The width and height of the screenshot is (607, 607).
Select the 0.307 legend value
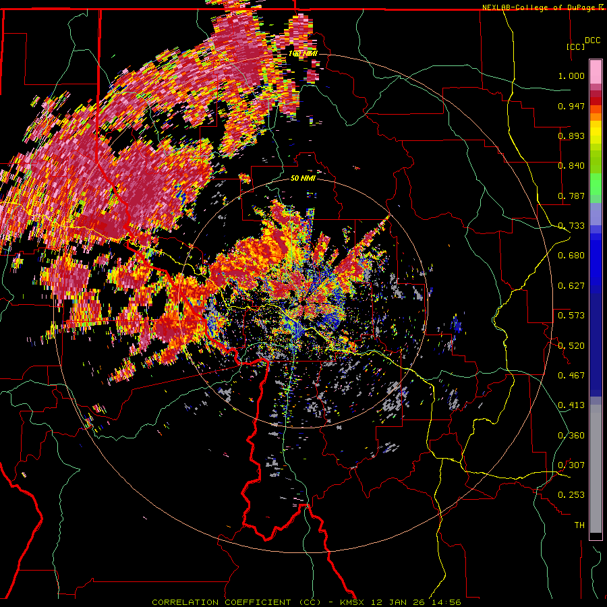tap(571, 465)
